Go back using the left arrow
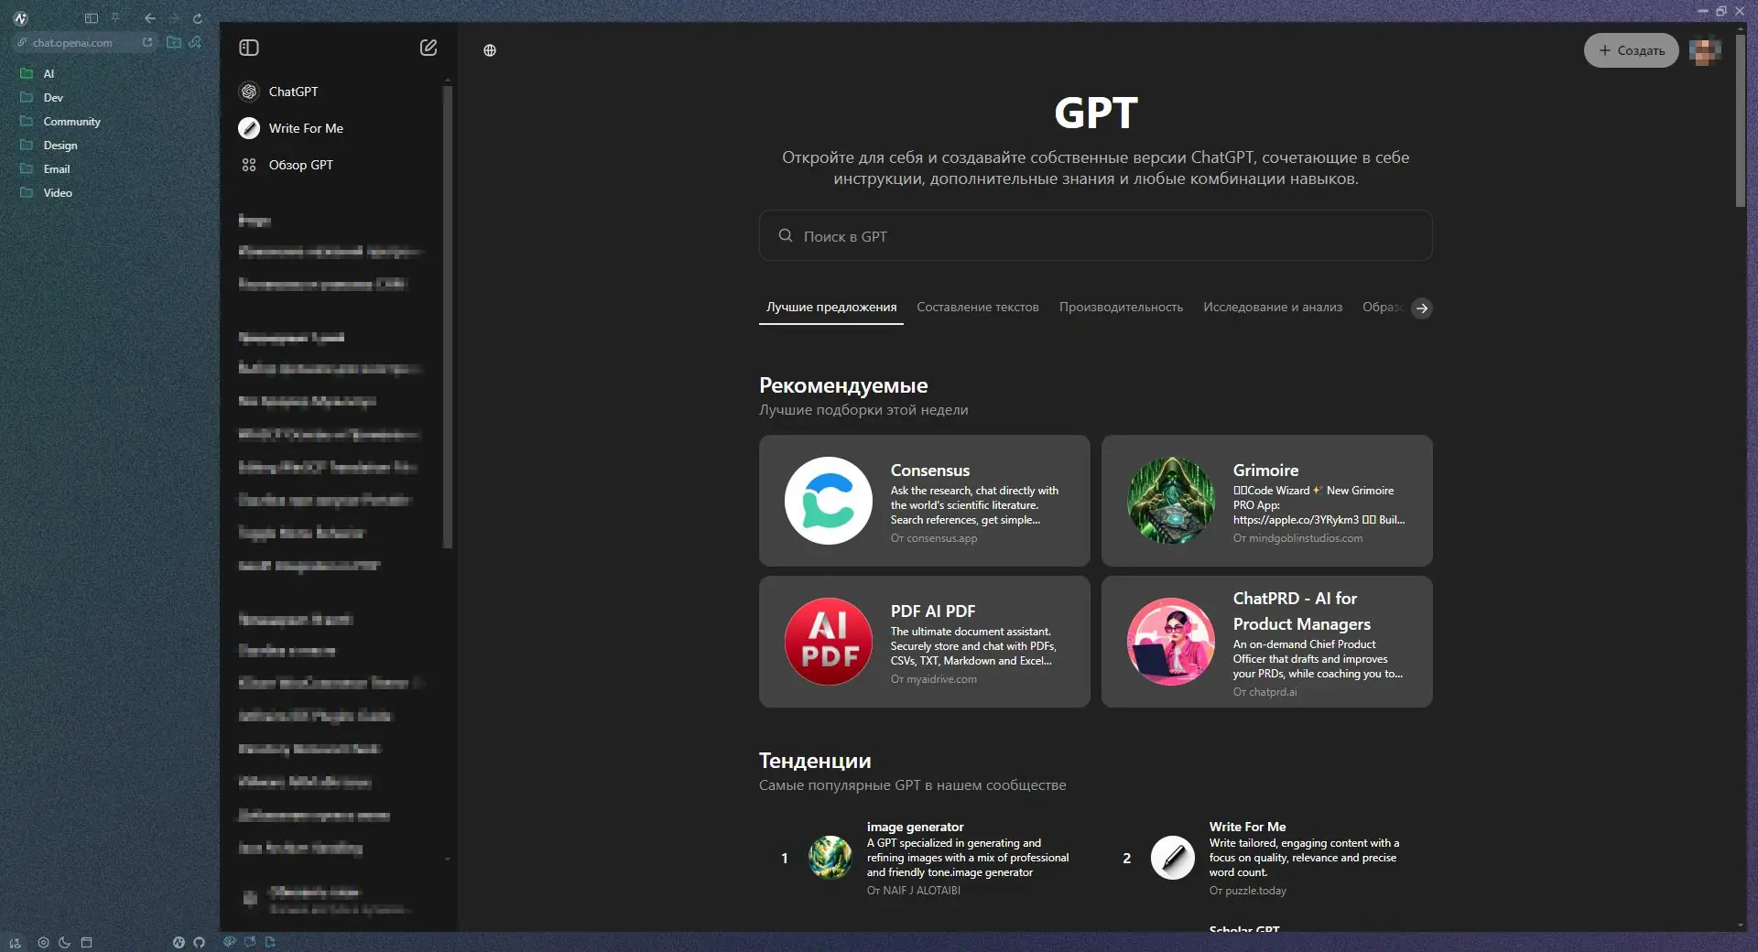The width and height of the screenshot is (1758, 952). tap(150, 18)
